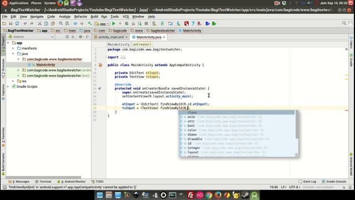Screen dimensions: 355x200
Task: Click the Find magnifier toolbar icon
Action: 60,23
